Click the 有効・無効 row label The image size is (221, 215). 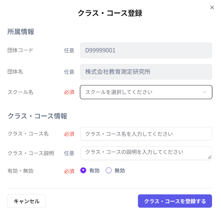coord(20,171)
